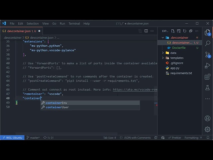The image size is (213, 160).
Task: Split the editor to the right
Action: tap(146, 31)
